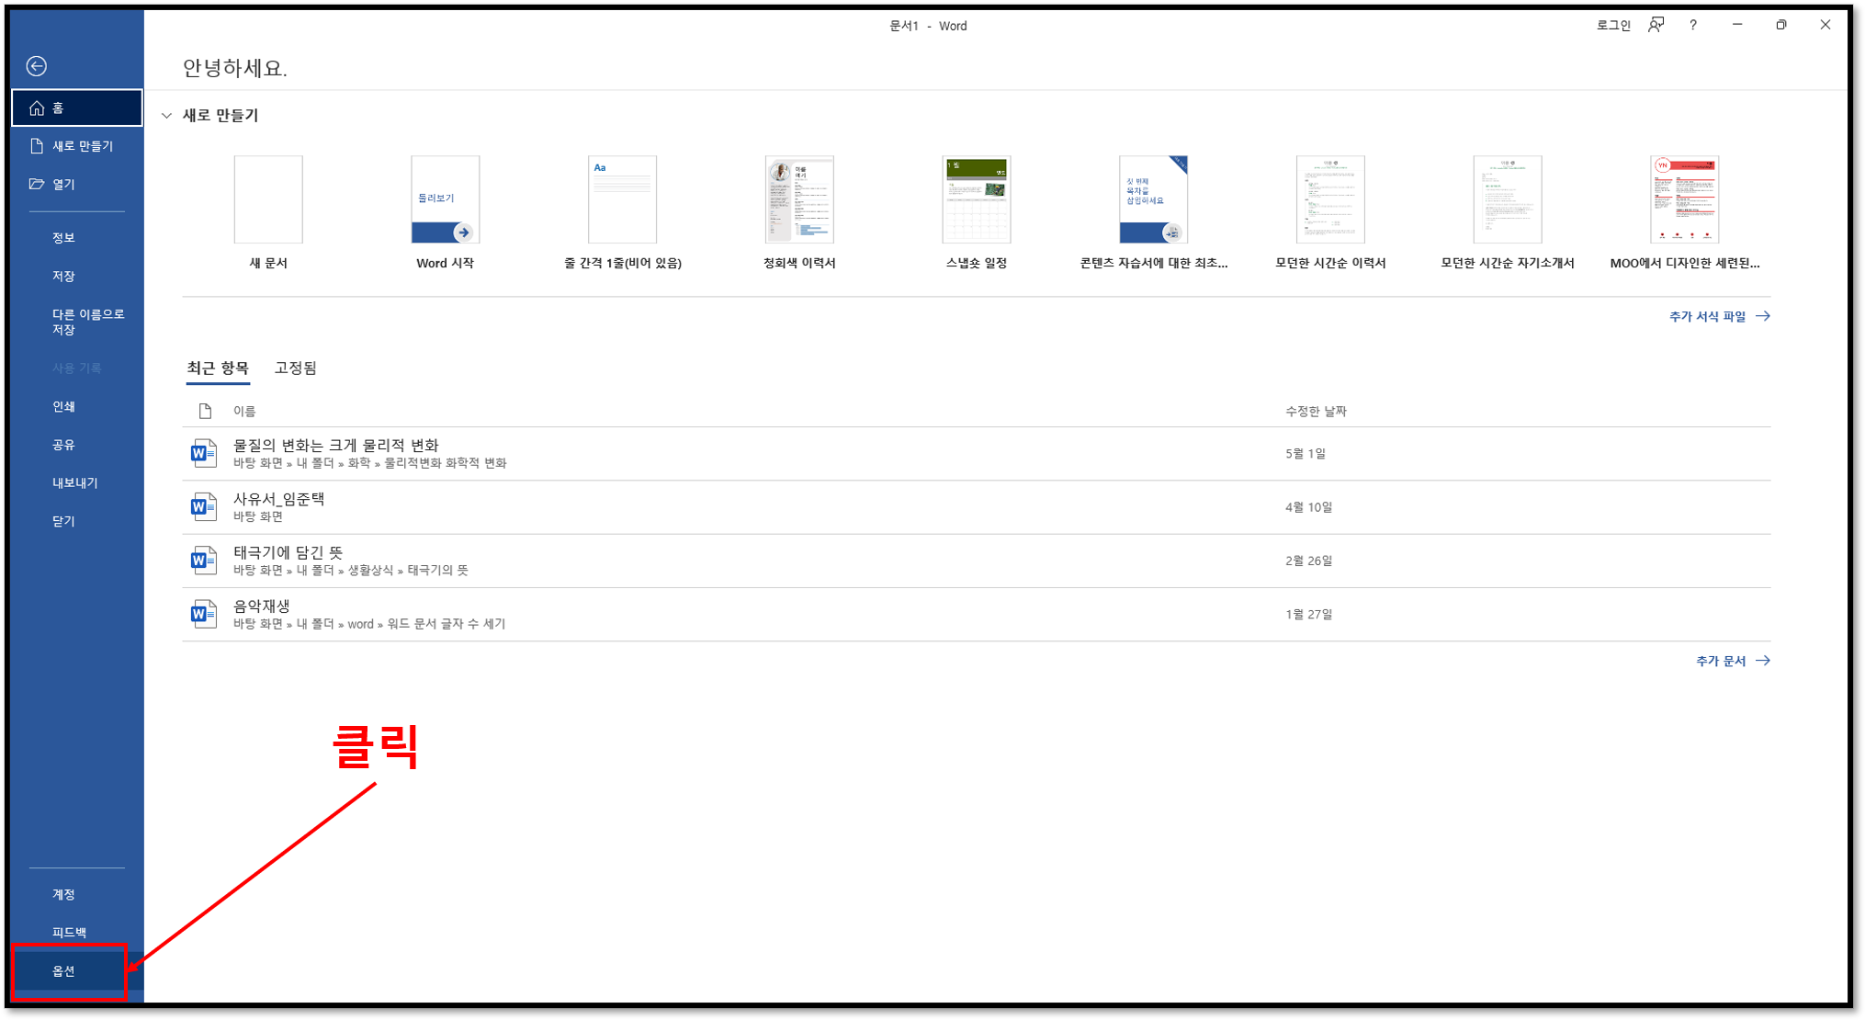
Task: Click the New (새로 만들기) page icon
Action: pos(37,146)
